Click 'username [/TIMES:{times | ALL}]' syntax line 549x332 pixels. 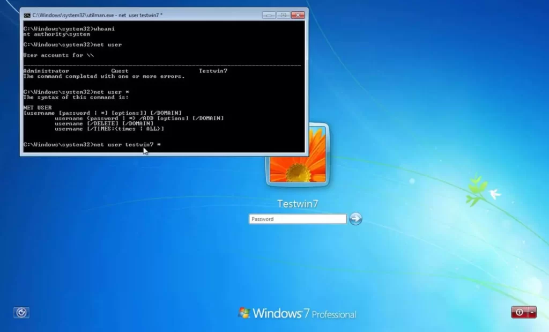tap(109, 129)
